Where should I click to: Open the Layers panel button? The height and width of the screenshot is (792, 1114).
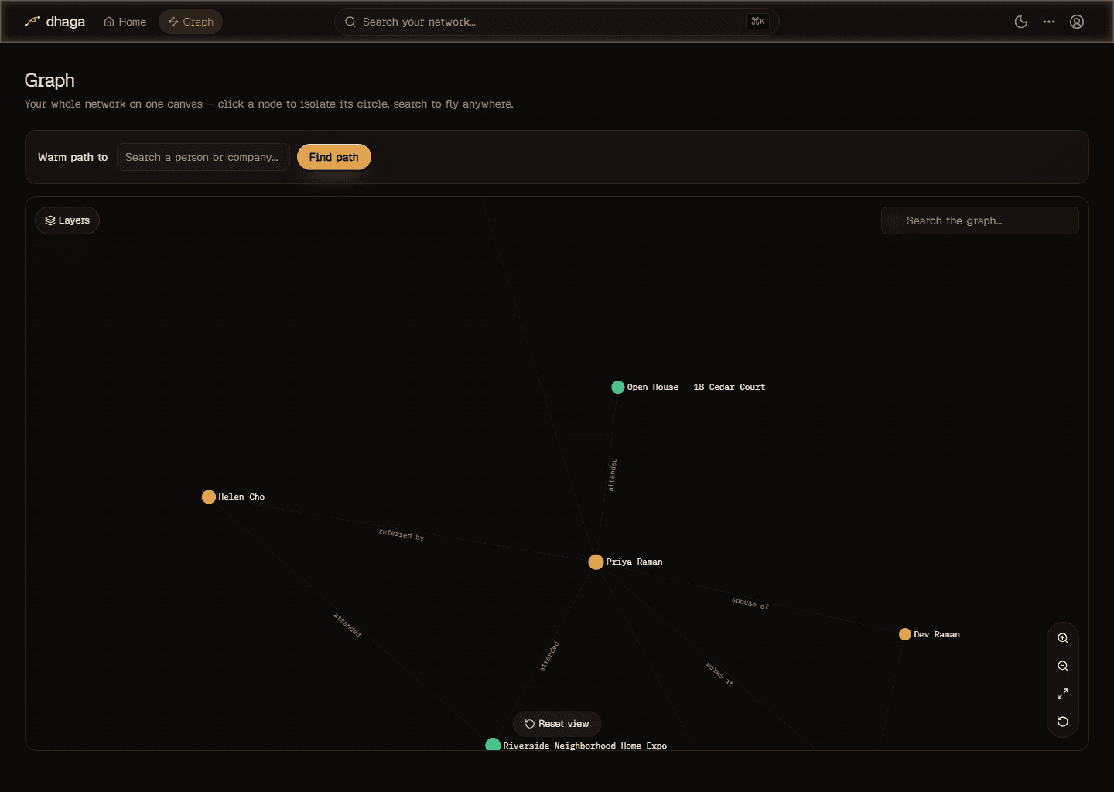coord(67,220)
